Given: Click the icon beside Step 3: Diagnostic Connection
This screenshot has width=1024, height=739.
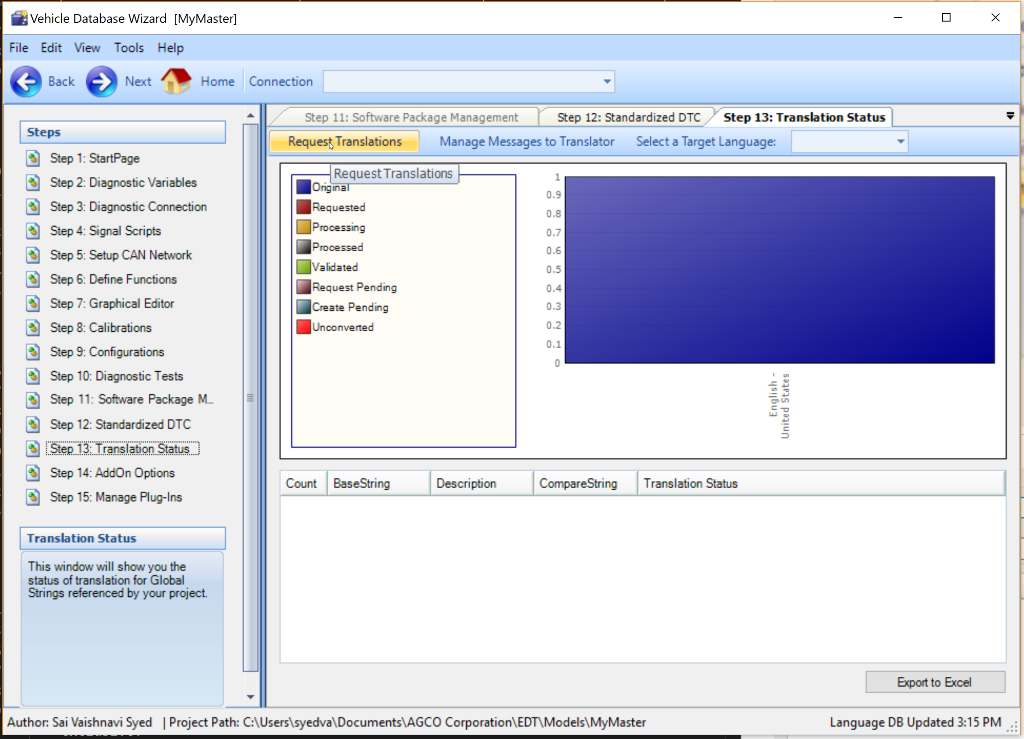Looking at the screenshot, I should click(33, 206).
